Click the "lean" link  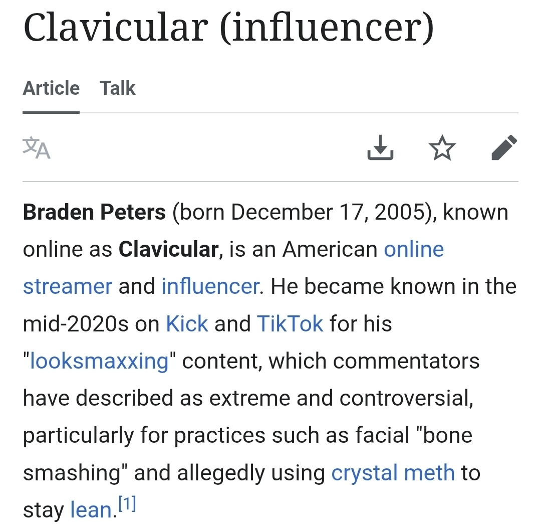(x=90, y=510)
